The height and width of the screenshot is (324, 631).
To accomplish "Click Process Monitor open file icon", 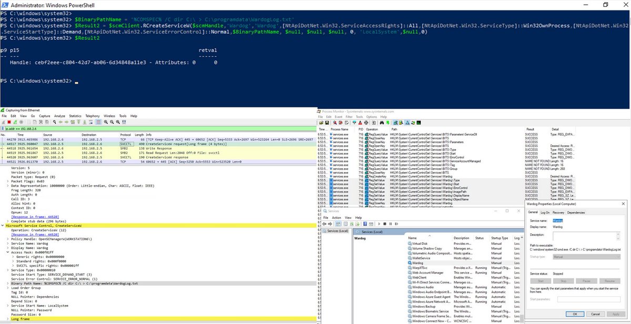I will point(321,123).
